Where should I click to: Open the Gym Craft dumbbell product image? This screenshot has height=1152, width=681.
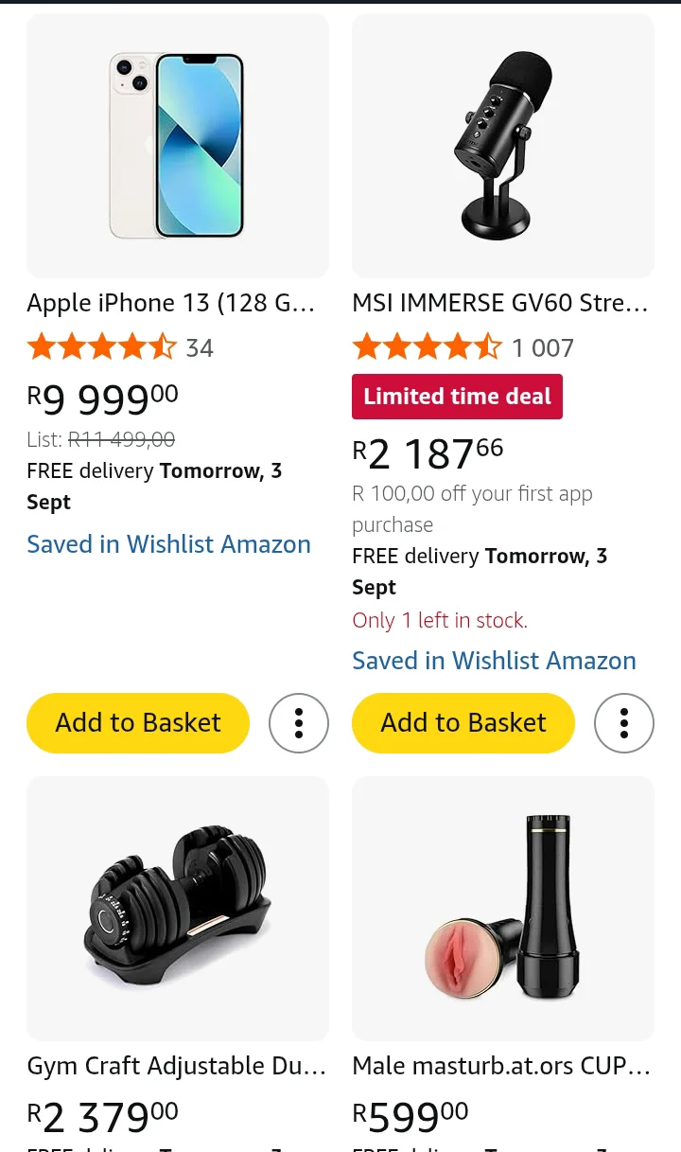coord(178,909)
